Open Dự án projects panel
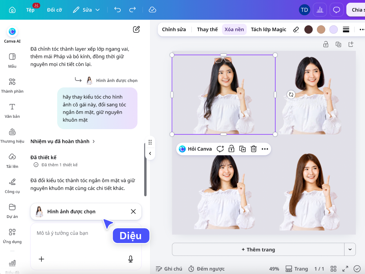 (x=12, y=211)
